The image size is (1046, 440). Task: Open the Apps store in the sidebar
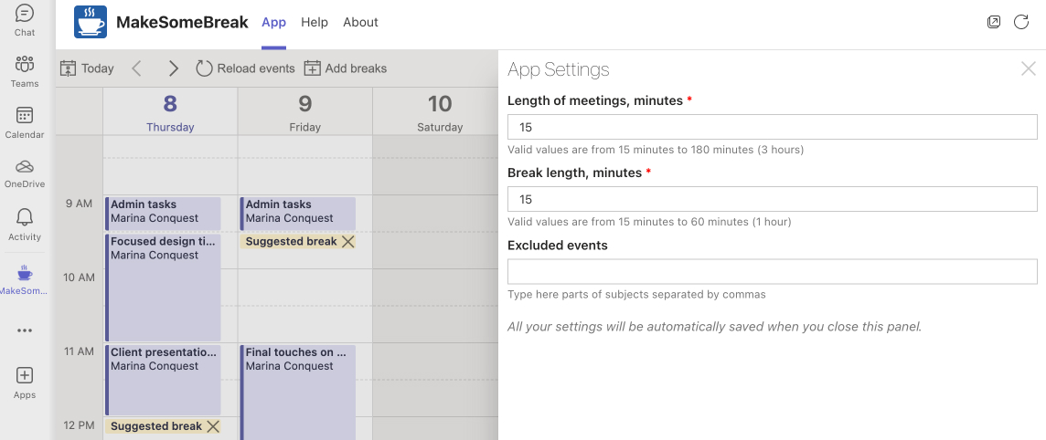tap(25, 383)
